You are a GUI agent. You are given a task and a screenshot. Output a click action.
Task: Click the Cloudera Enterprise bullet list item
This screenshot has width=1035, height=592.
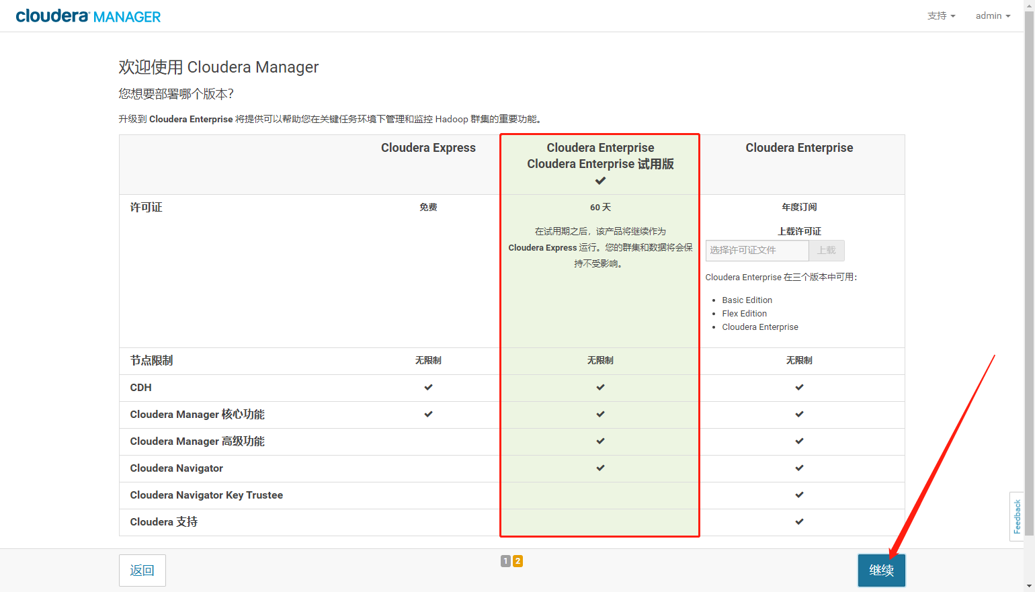coord(760,327)
